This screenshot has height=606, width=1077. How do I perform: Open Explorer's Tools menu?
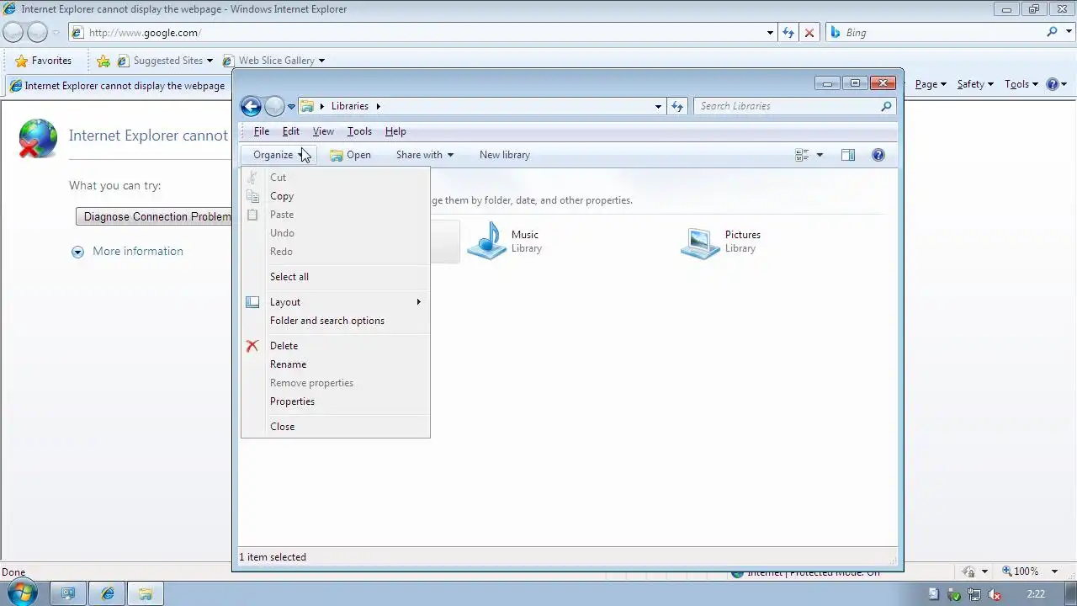359,131
